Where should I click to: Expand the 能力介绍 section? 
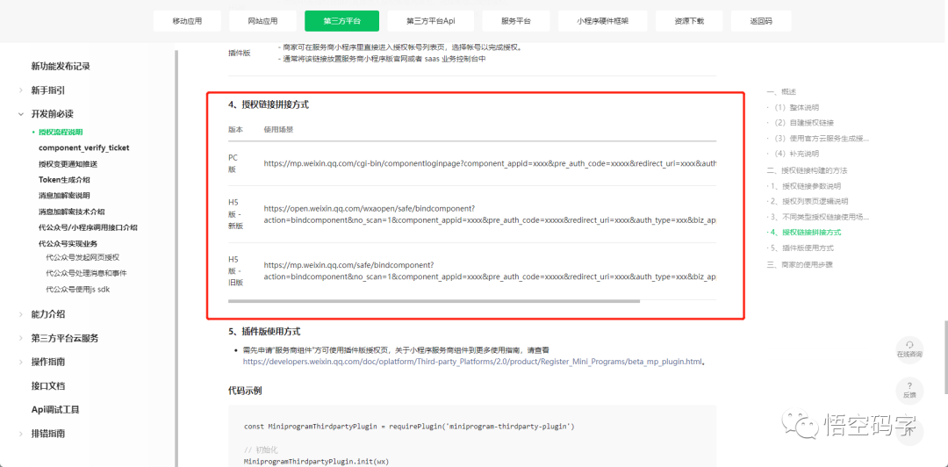click(x=22, y=314)
